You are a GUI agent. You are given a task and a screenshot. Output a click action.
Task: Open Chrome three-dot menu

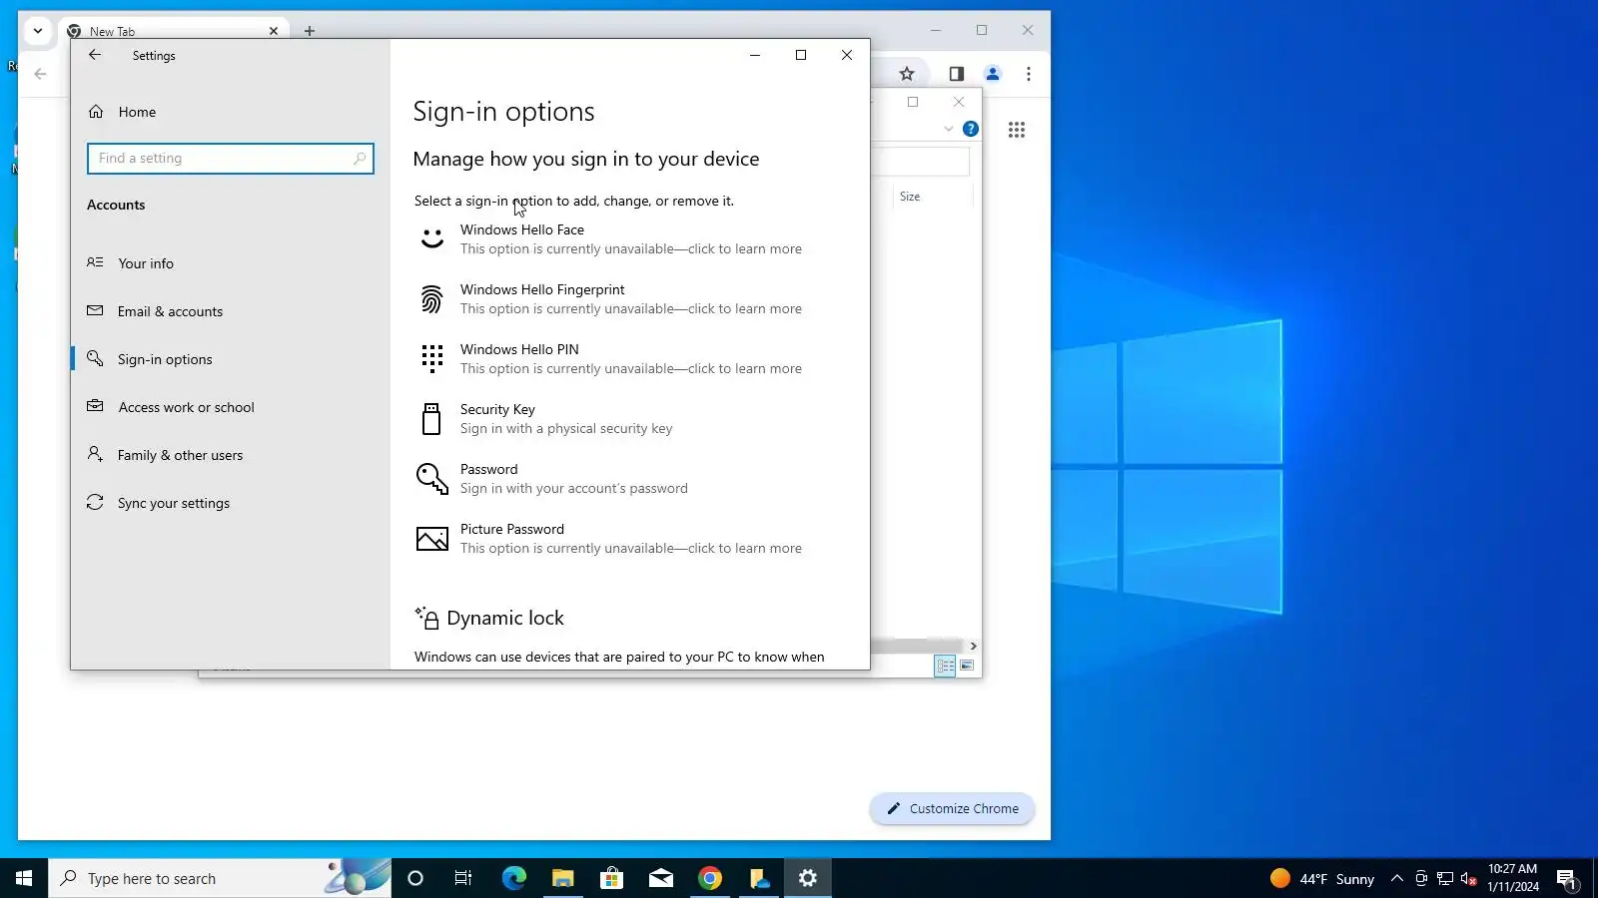(1029, 74)
